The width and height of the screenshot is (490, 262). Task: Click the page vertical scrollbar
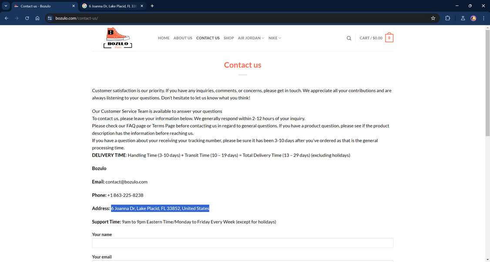click(487, 83)
